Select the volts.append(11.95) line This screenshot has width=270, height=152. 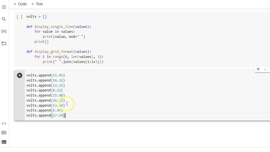click(46, 75)
